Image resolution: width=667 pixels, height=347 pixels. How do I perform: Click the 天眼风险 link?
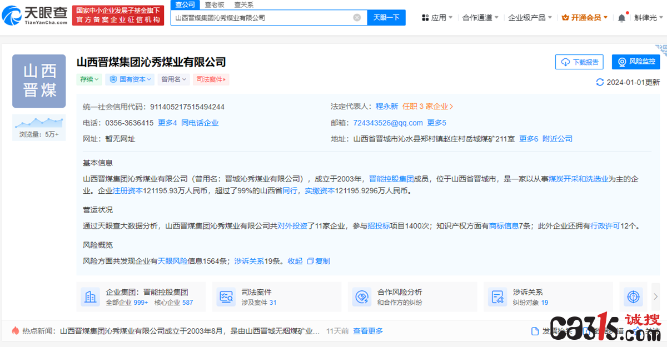(173, 261)
